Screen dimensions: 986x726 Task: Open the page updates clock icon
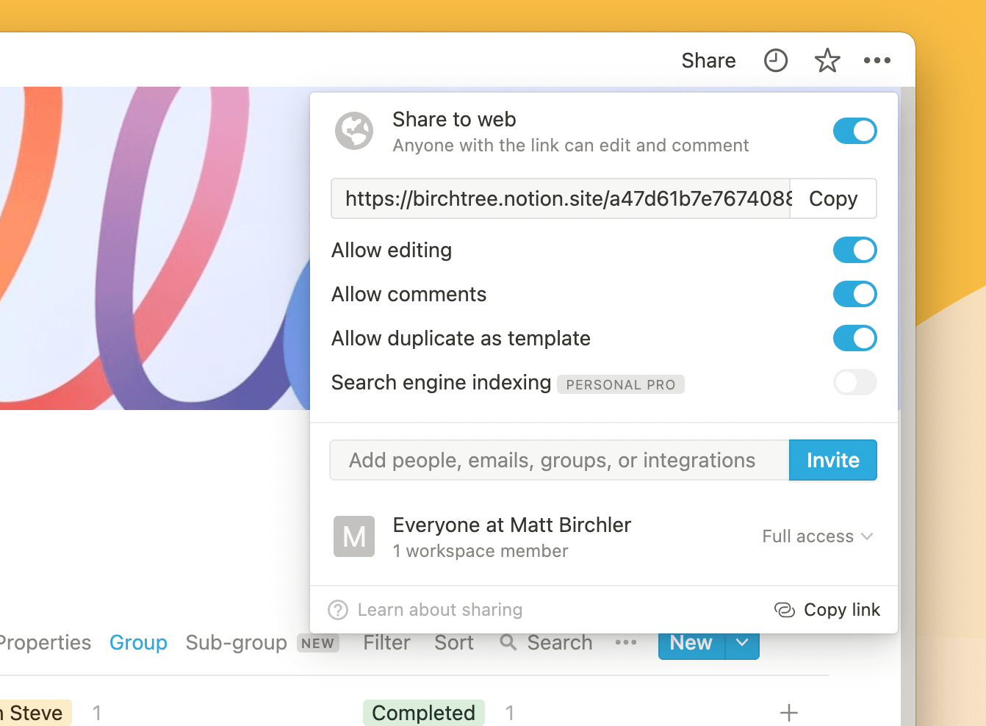[x=776, y=60]
